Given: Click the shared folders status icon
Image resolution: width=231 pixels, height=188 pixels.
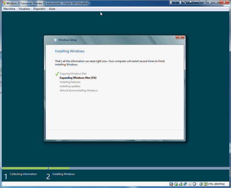Looking at the screenshot, I should point(190,184).
